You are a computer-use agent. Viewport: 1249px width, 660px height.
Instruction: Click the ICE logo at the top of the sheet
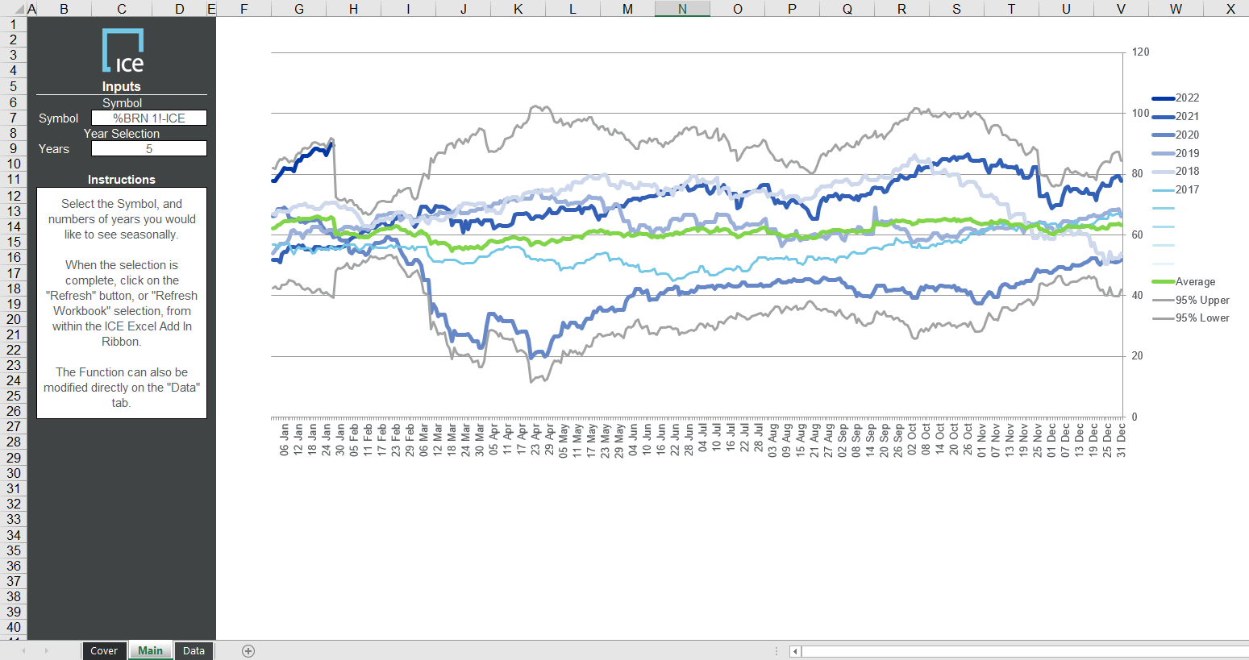121,50
